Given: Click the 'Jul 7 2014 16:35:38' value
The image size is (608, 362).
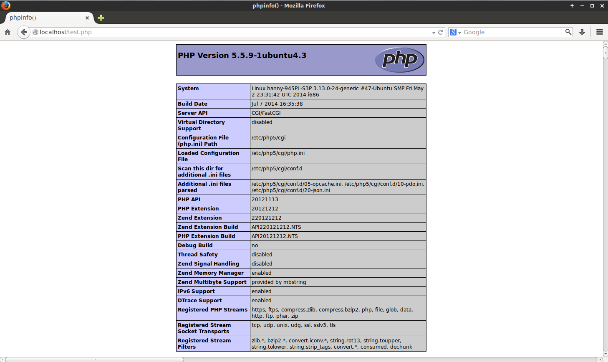Looking at the screenshot, I should pos(277,104).
